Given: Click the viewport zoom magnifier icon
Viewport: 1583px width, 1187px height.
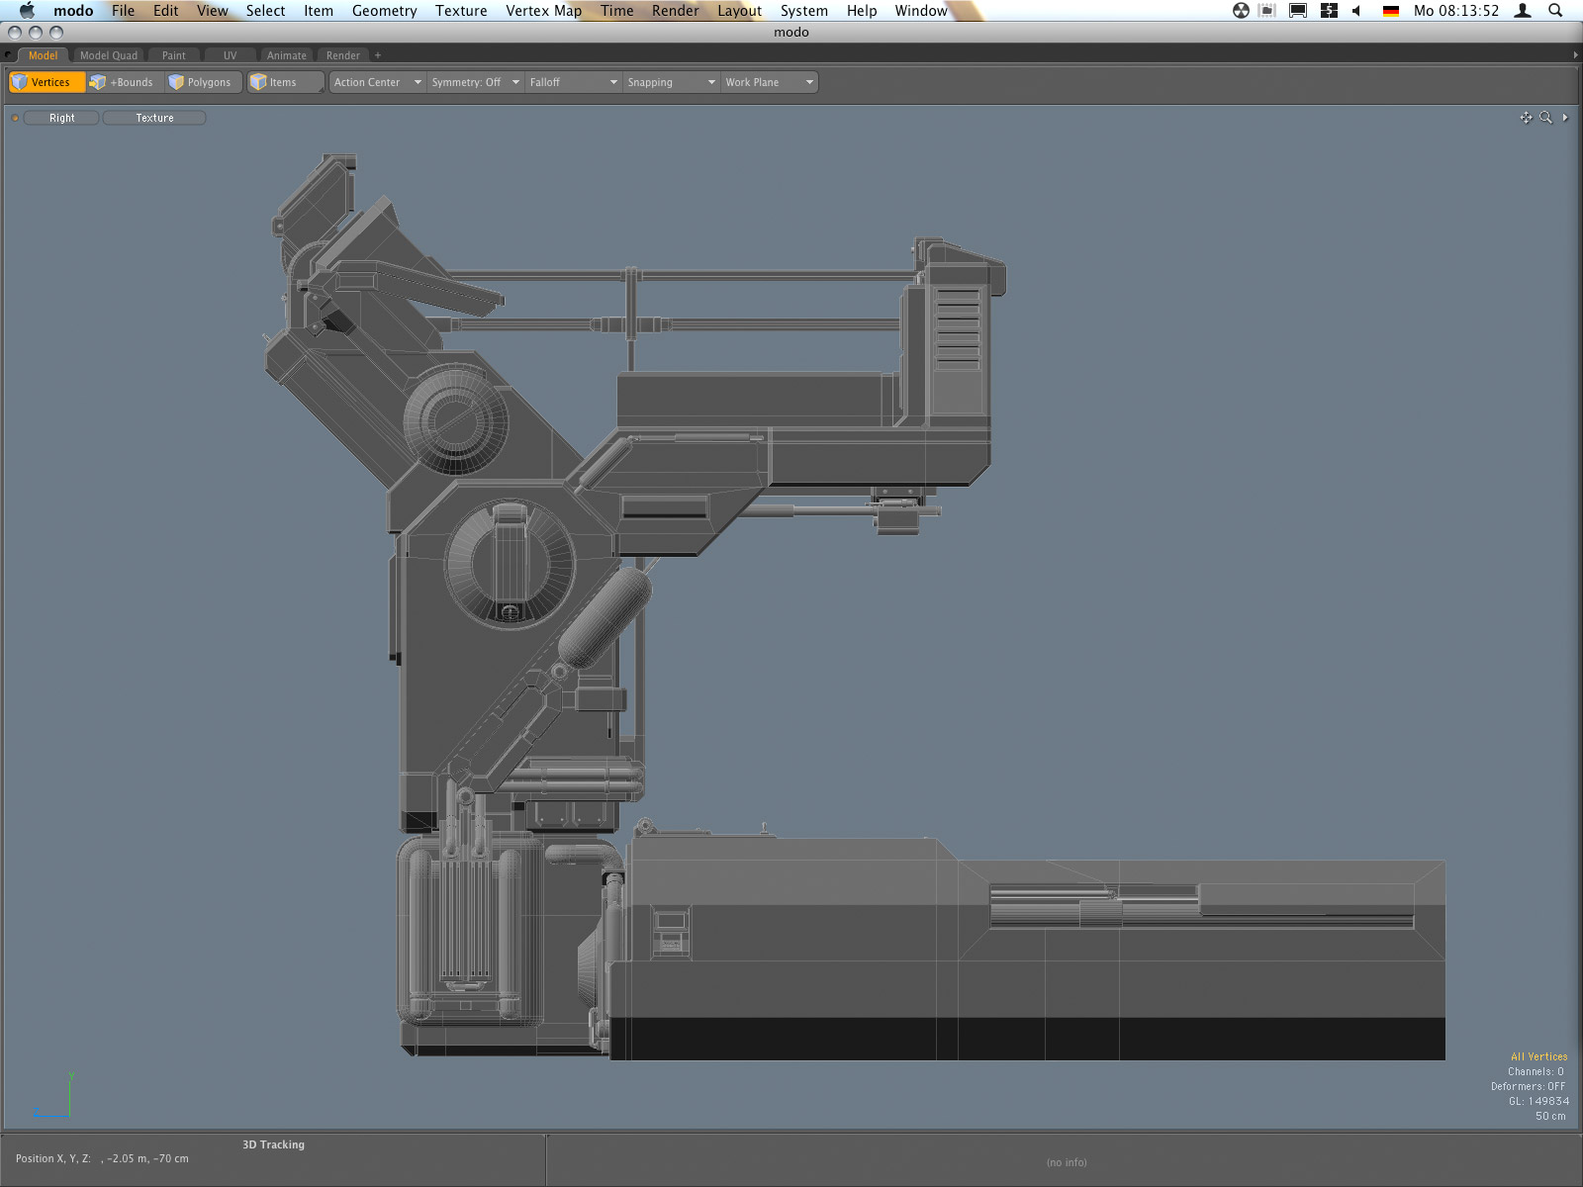Looking at the screenshot, I should point(1545,118).
